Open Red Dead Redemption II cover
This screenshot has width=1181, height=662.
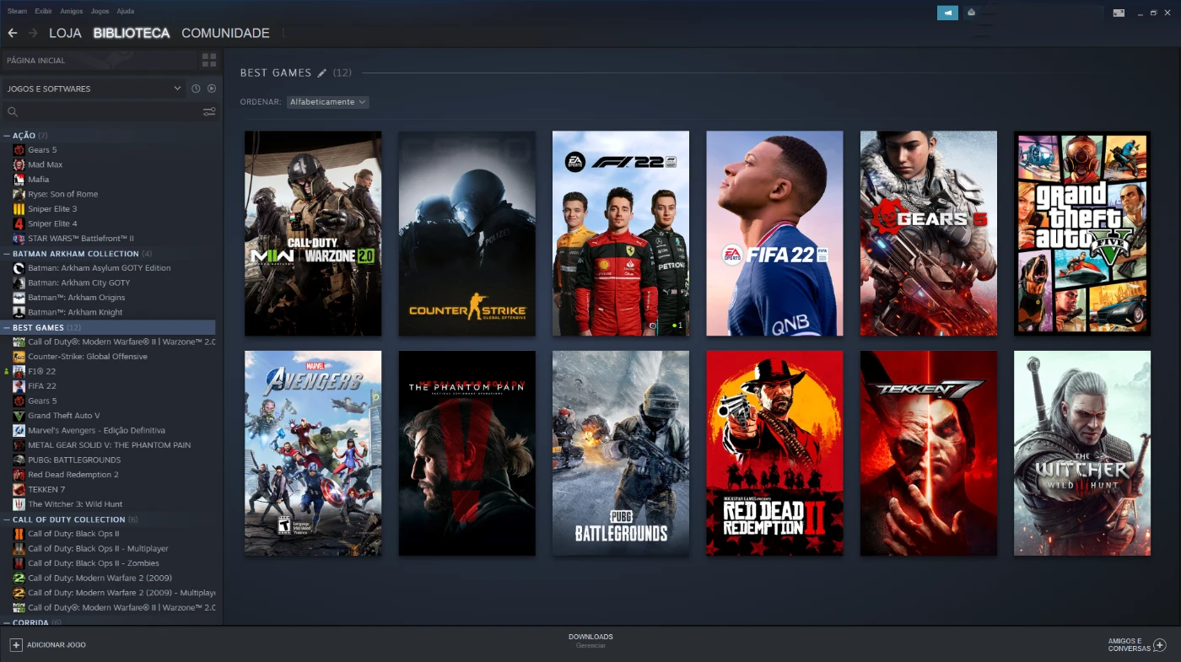click(x=774, y=454)
